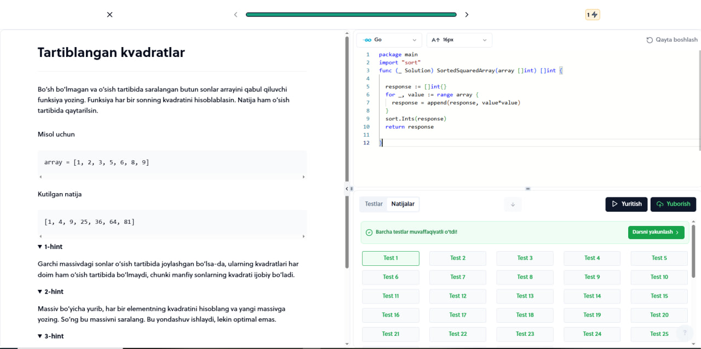
Task: Click the reset icon beside Qayta boshlash
Action: [650, 40]
